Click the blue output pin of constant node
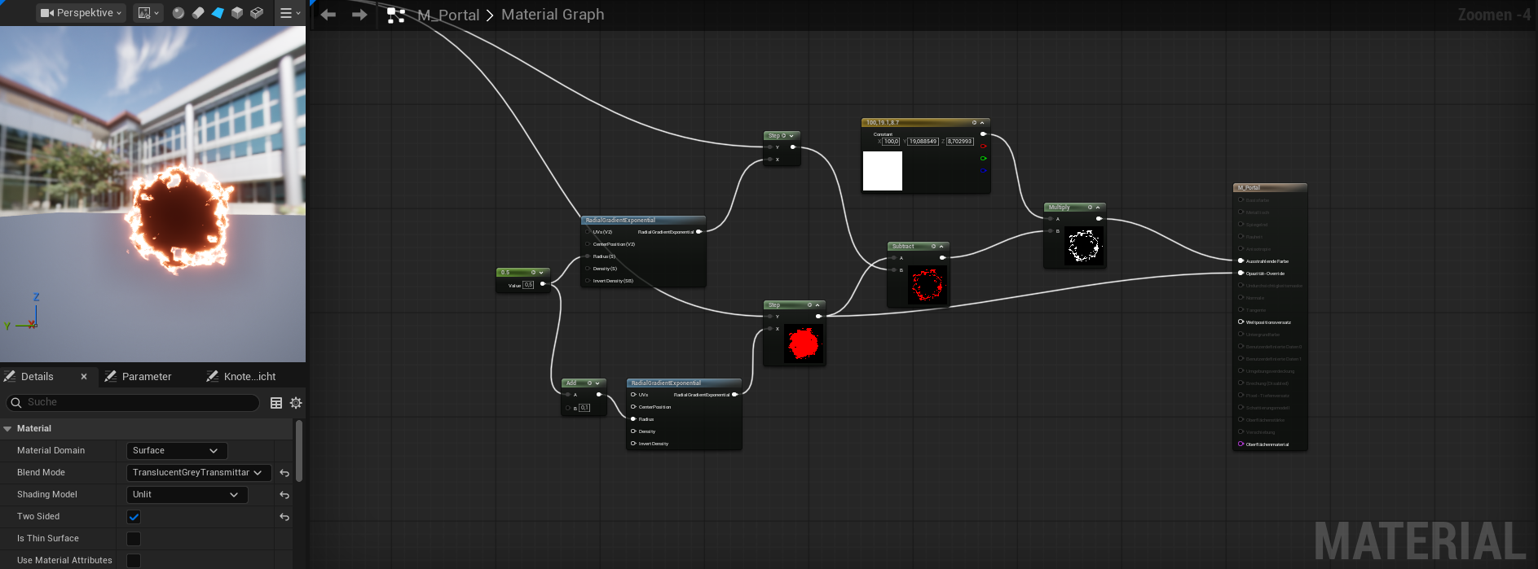Image resolution: width=1538 pixels, height=569 pixels. click(x=983, y=171)
